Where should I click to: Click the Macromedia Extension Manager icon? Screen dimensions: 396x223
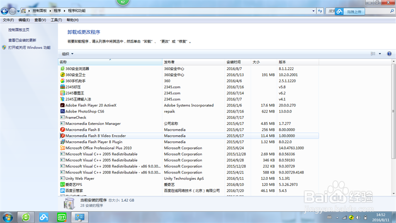62,123
